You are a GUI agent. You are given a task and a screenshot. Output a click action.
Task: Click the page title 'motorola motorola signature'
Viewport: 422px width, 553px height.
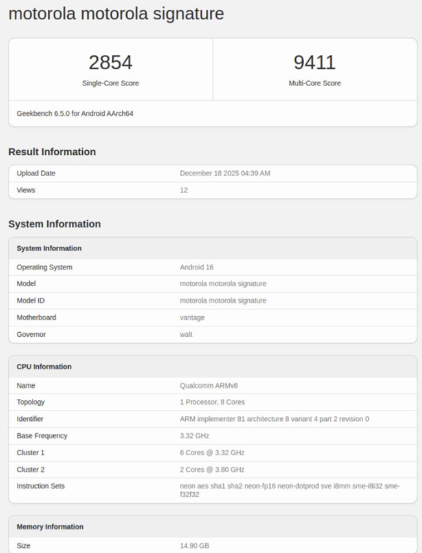(116, 14)
